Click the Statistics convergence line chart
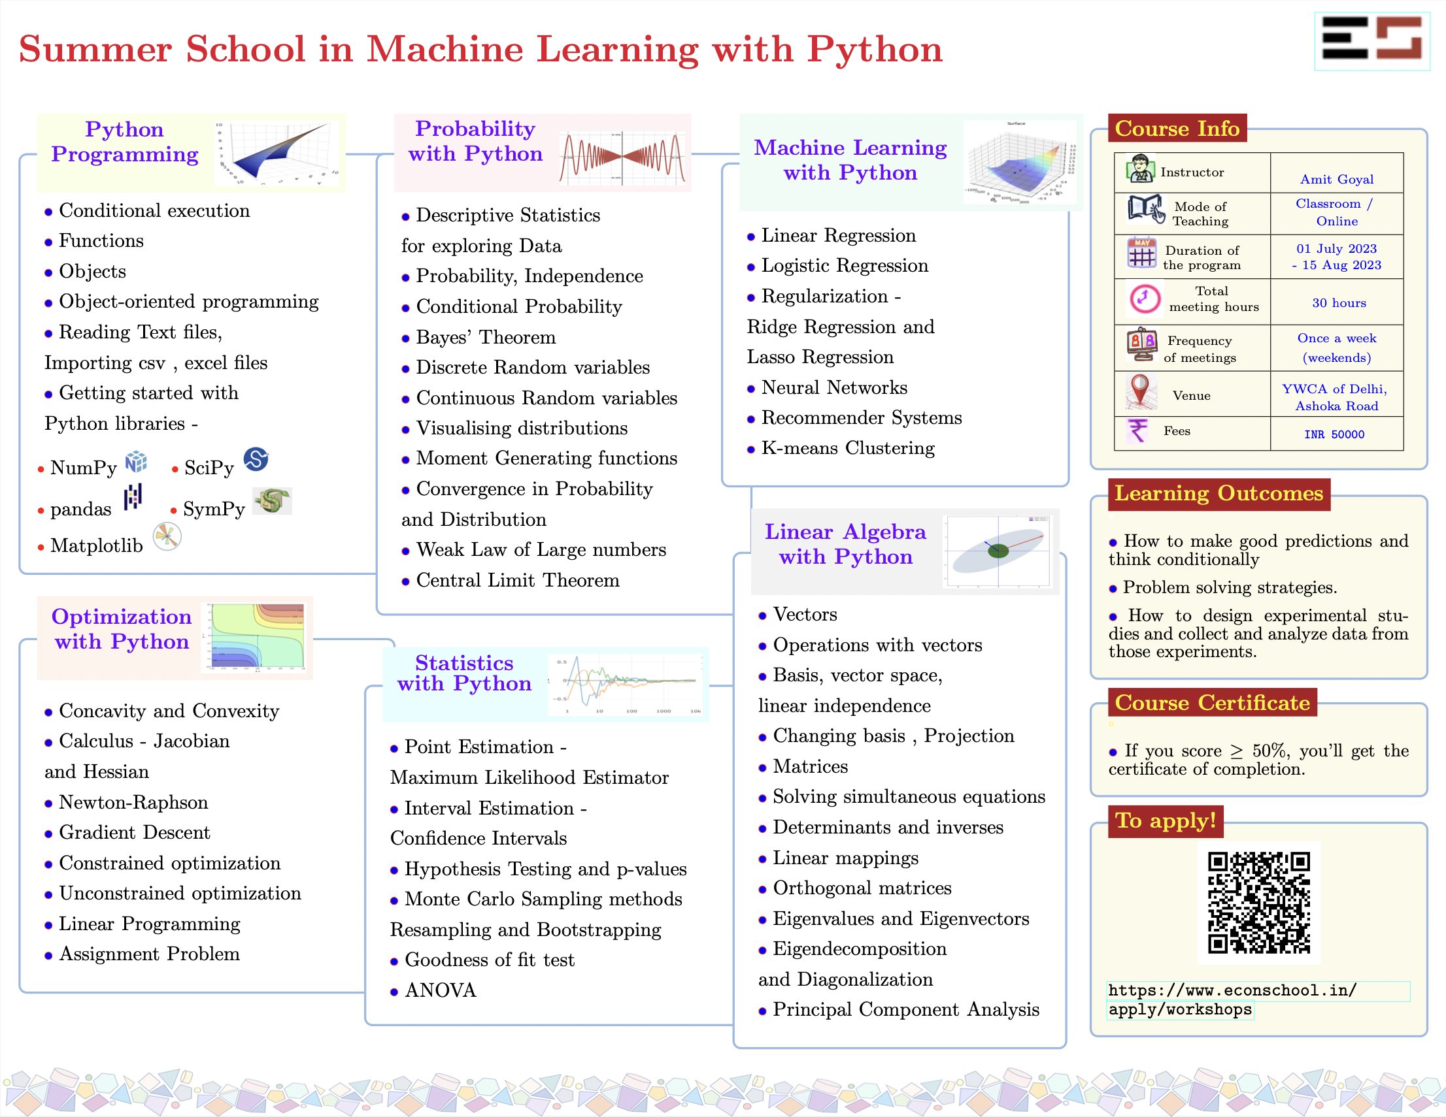The height and width of the screenshot is (1117, 1446). (x=626, y=685)
